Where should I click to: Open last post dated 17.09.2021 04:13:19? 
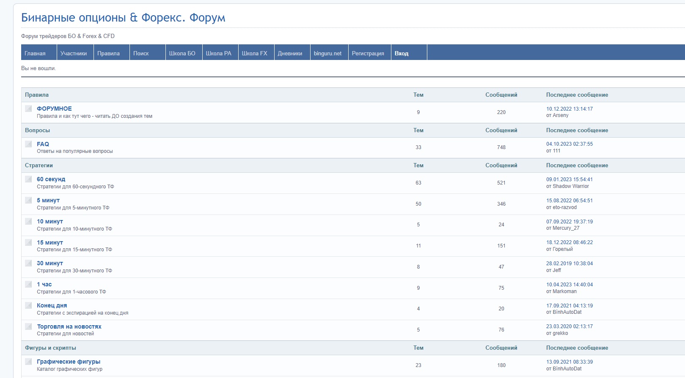point(569,306)
